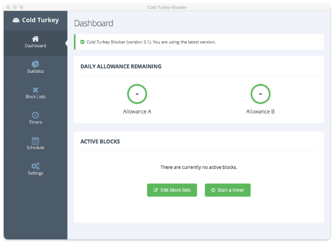
Task: Open the Dashboard home icon
Action: tap(35, 39)
